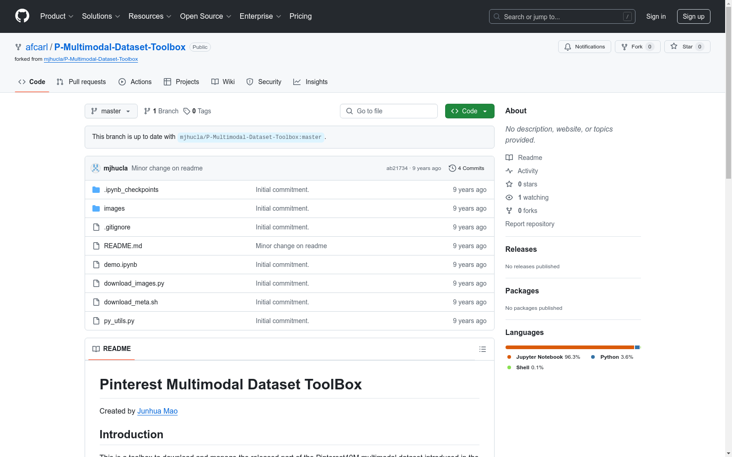
Task: Open the download_images.py file name
Action: (x=134, y=283)
